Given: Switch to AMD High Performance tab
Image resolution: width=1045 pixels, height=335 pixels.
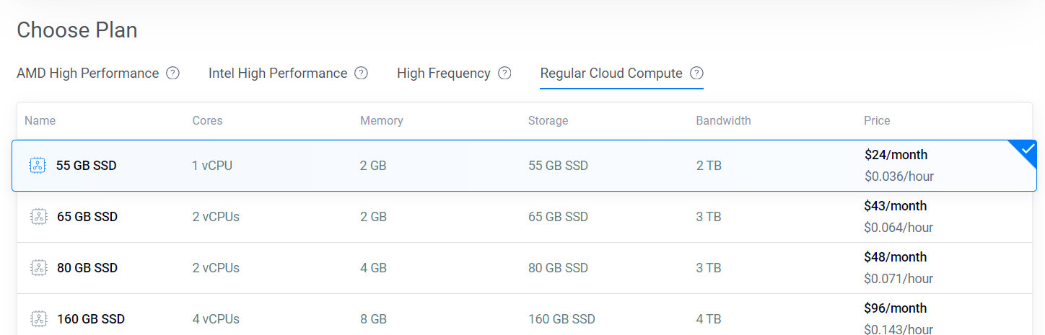Looking at the screenshot, I should (x=87, y=73).
